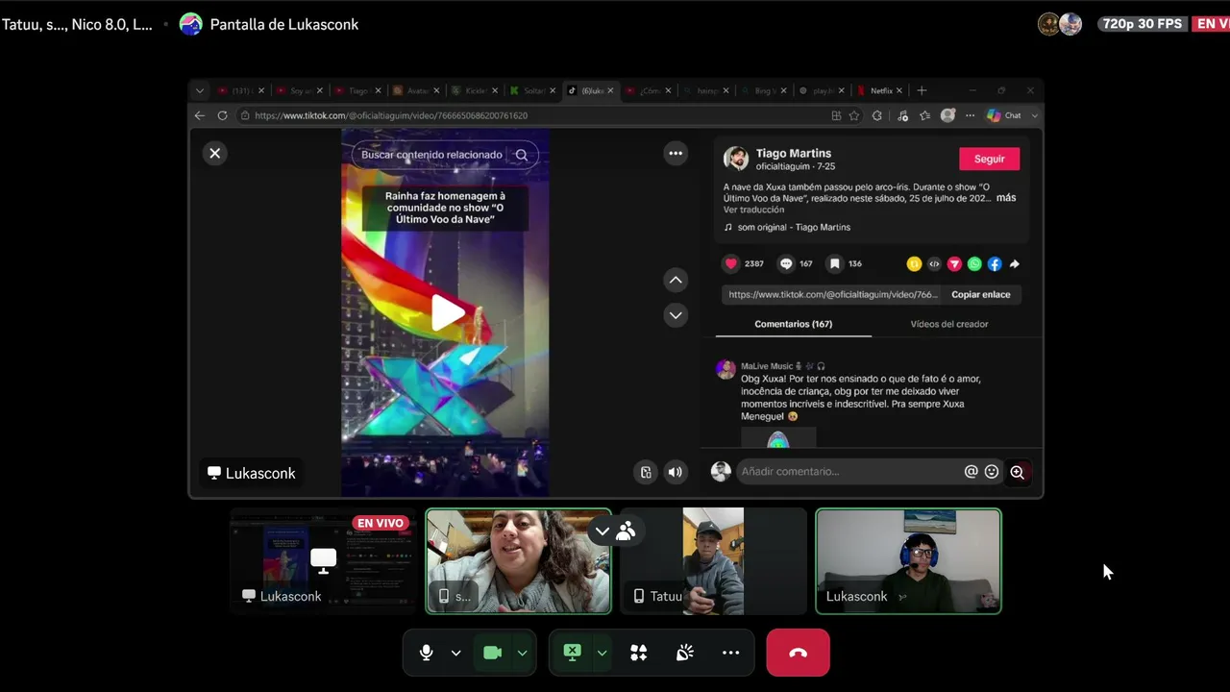Click the comments bubble icon showing 167
Image resolution: width=1230 pixels, height=692 pixels.
point(786,263)
